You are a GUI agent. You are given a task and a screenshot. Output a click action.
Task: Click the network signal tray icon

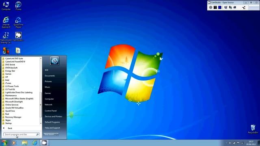point(242,143)
